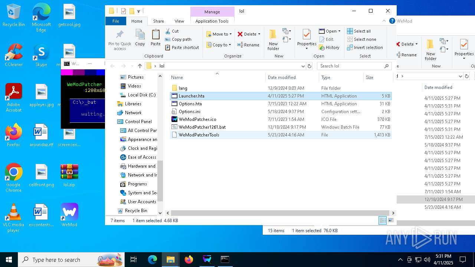This screenshot has width=475, height=267.
Task: Select VLC media player desktop icon
Action: pos(14,218)
